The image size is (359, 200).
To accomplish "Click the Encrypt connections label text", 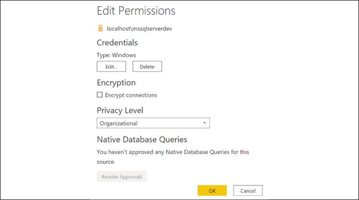I will [131, 95].
